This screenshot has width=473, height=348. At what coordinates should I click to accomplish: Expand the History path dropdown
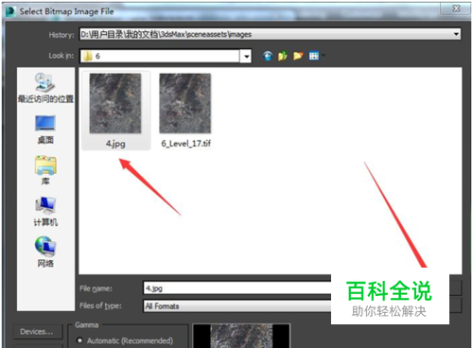(456, 34)
